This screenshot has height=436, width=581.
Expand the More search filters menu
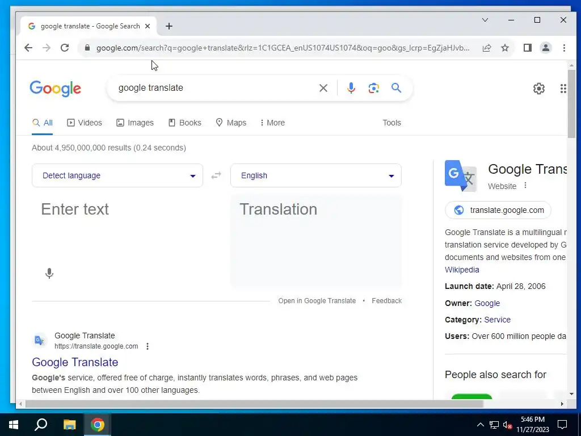click(x=272, y=123)
